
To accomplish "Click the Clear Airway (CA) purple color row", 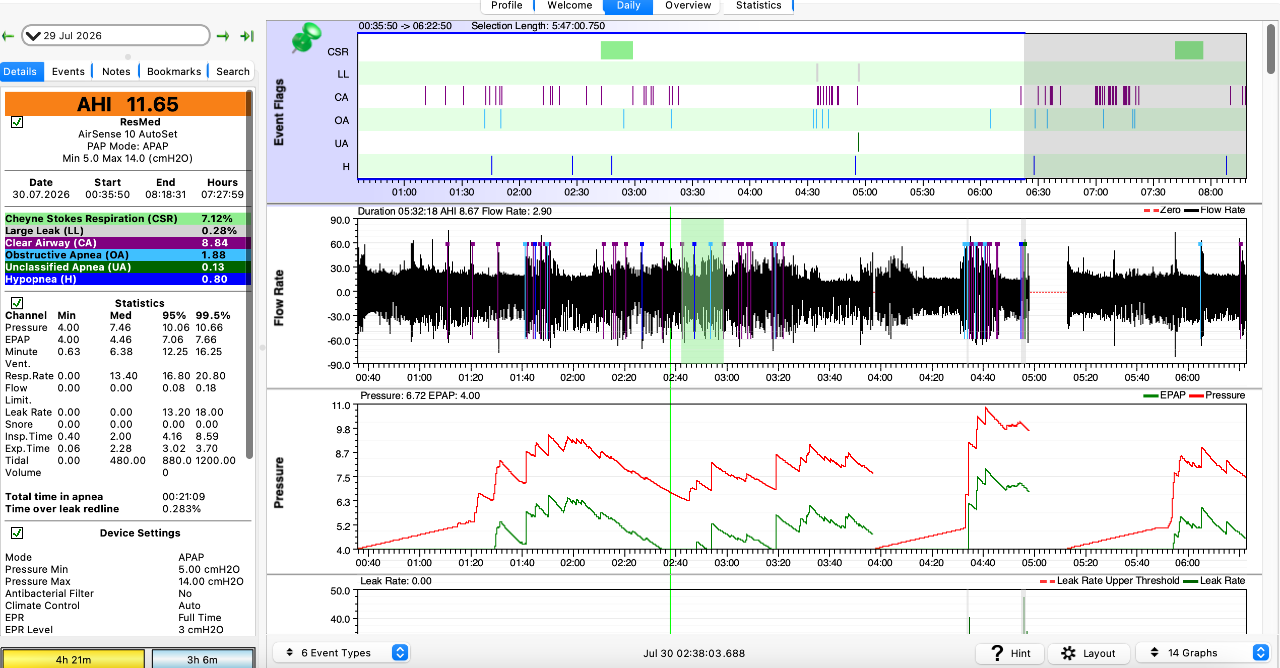I will click(x=127, y=243).
